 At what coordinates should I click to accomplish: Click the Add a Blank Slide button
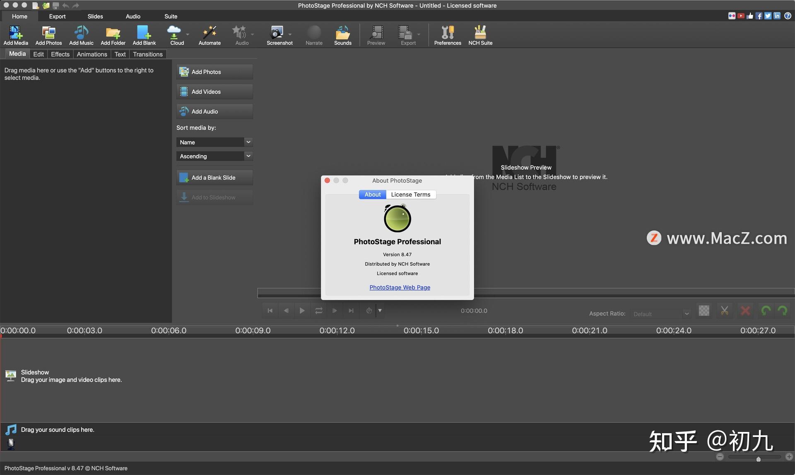(214, 178)
